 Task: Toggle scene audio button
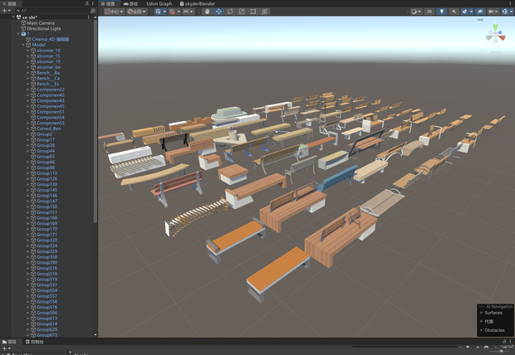tap(454, 12)
